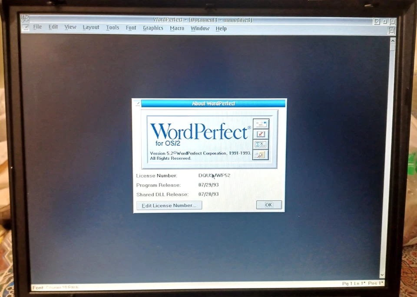This screenshot has width=417, height=297.
Task: Open the Macro menu
Action: (177, 27)
